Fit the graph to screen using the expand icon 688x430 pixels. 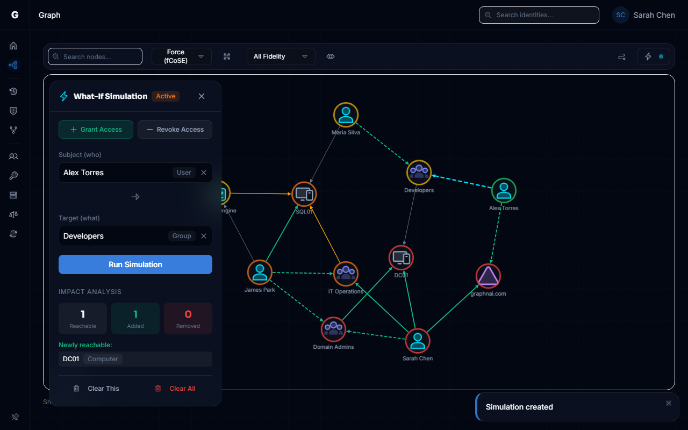(226, 56)
